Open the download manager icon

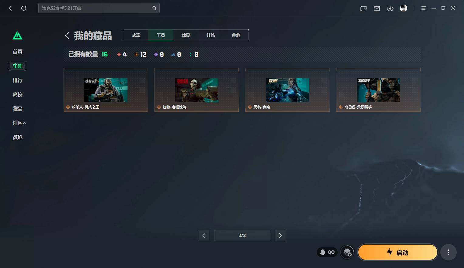[390, 8]
